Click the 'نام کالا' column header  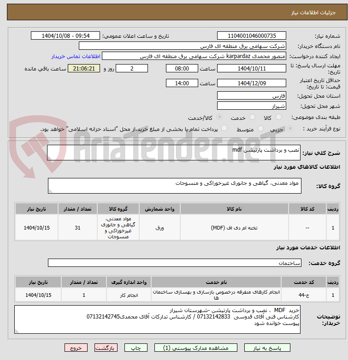tap(234, 209)
